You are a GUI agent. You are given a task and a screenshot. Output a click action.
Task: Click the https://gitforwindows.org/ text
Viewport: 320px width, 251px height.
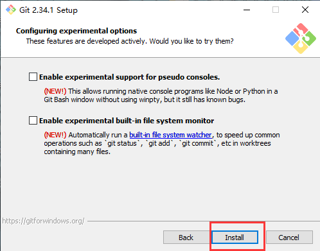pos(43,221)
